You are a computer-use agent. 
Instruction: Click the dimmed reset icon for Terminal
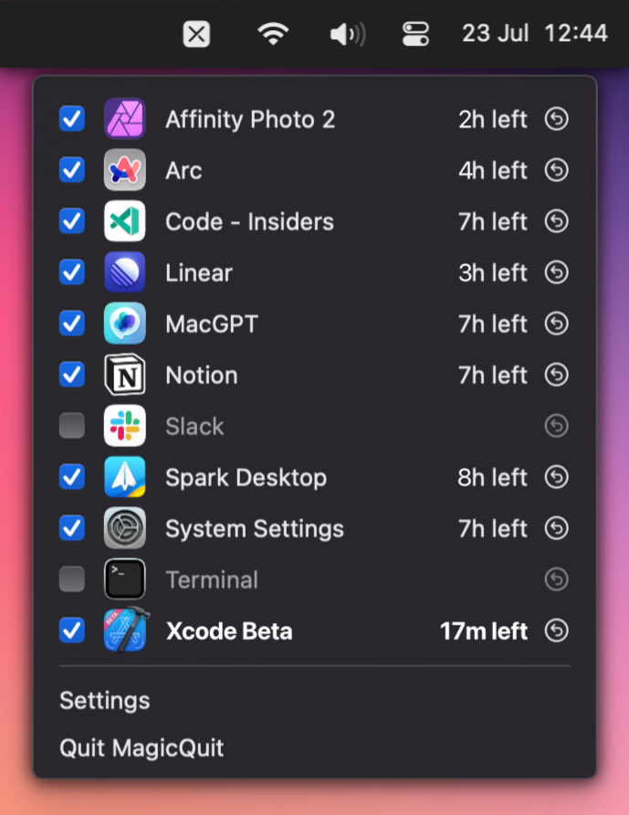point(556,579)
